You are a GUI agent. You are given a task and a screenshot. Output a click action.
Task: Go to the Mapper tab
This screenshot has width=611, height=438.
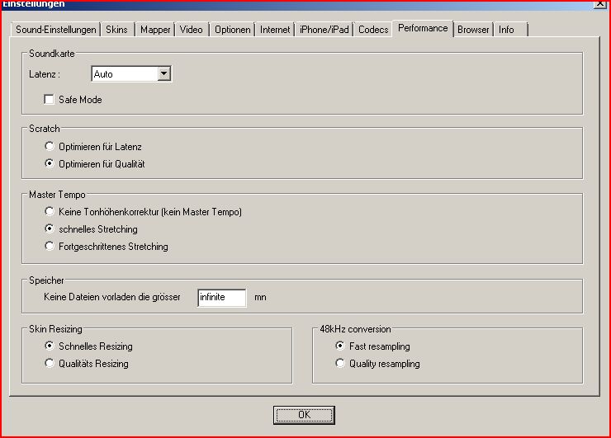(x=155, y=30)
